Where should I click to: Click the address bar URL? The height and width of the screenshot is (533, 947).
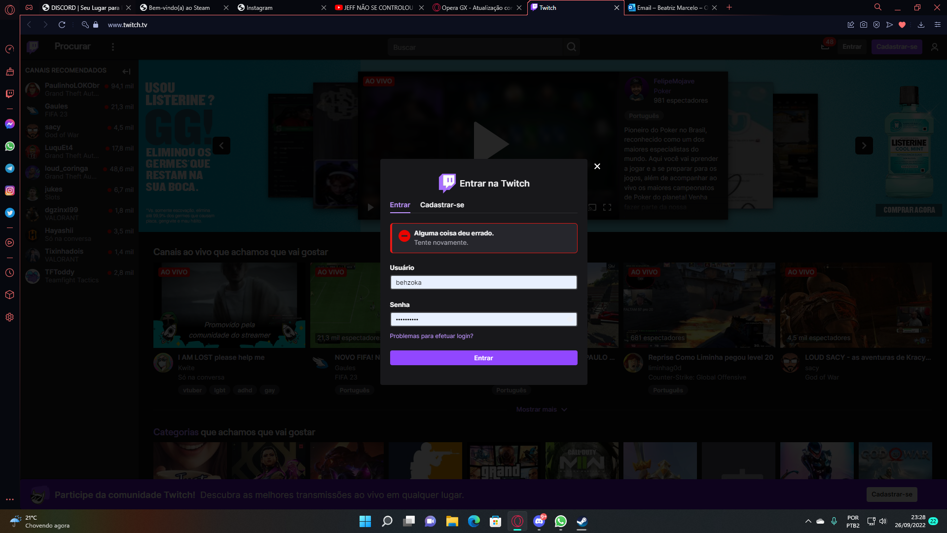[x=128, y=25]
